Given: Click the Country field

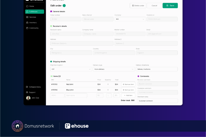Looking at the screenshot, I should tap(114, 53).
